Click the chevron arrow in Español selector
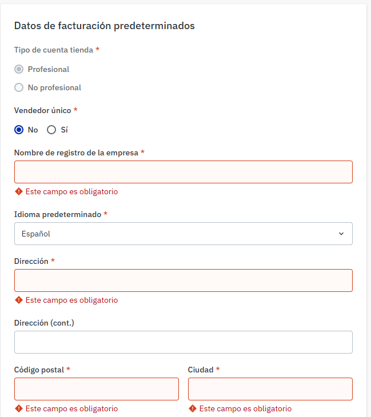This screenshot has width=371, height=417. [341, 234]
